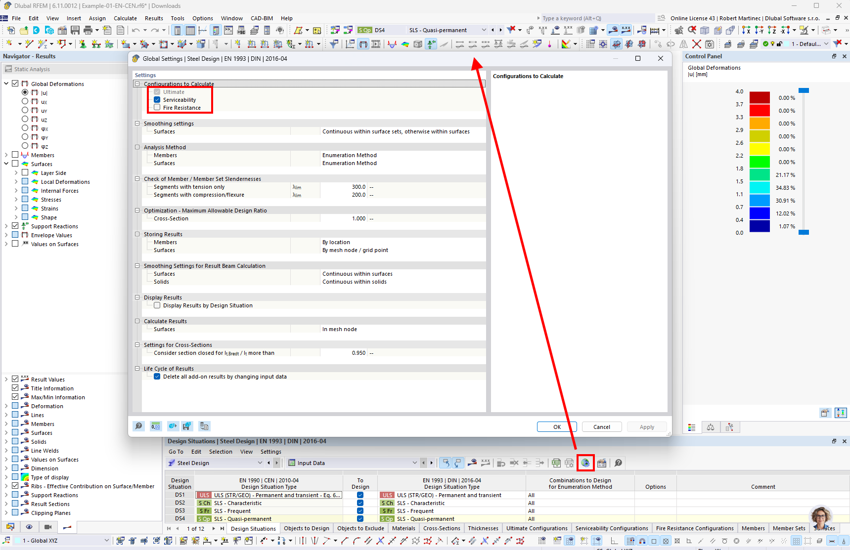Click the Type a keyword search field
The image size is (850, 550).
pyautogui.click(x=597, y=18)
